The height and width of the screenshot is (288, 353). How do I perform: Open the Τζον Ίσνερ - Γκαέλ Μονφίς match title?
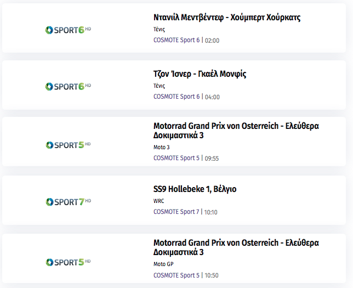(200, 74)
